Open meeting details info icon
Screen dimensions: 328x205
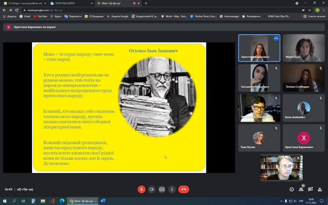tap(292, 189)
